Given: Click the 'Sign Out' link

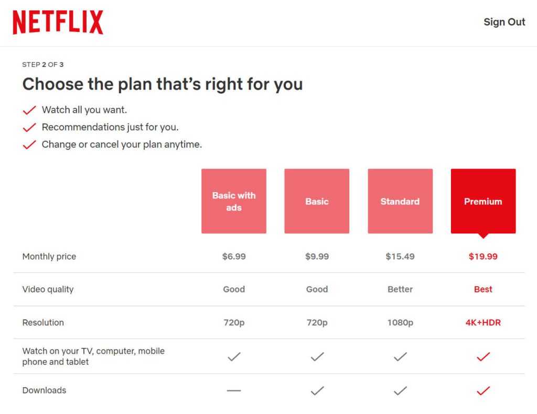Looking at the screenshot, I should tap(504, 22).
